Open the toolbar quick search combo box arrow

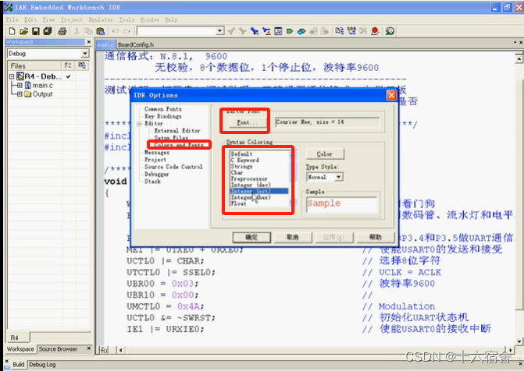(220, 31)
